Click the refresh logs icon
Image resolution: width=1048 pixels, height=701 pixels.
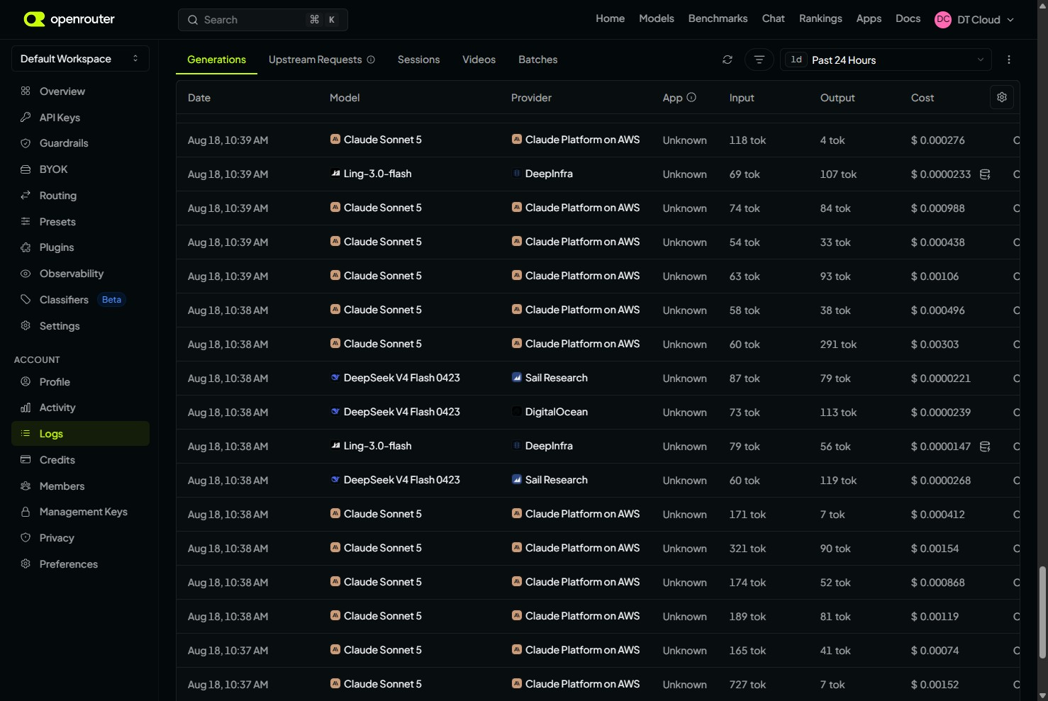click(728, 60)
